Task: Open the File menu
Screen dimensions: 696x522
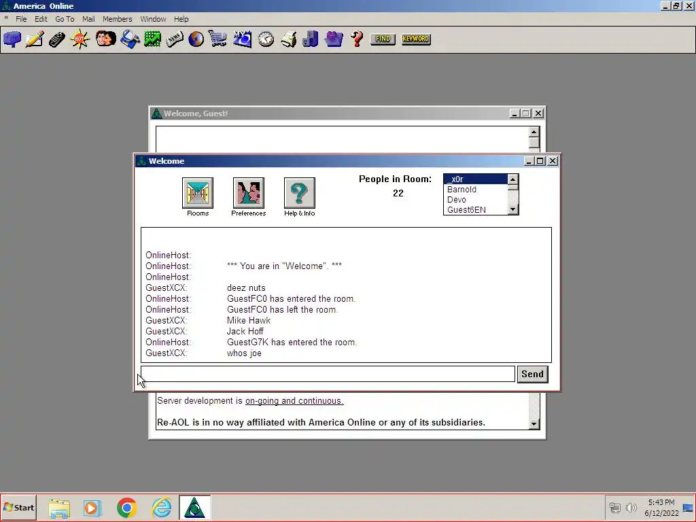Action: pos(21,19)
